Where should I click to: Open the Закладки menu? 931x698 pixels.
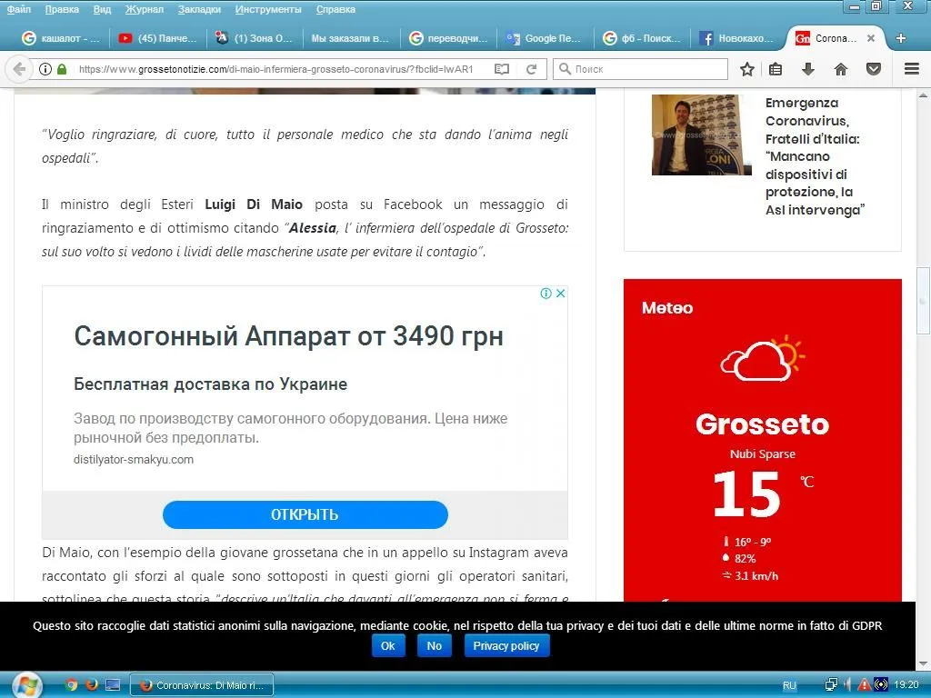click(199, 9)
